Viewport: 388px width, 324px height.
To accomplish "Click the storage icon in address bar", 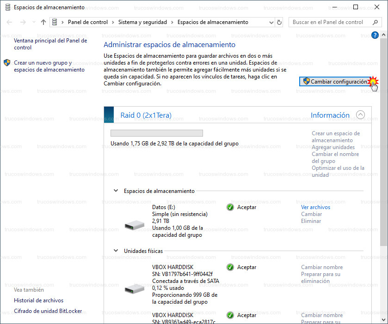I will tap(55, 22).
